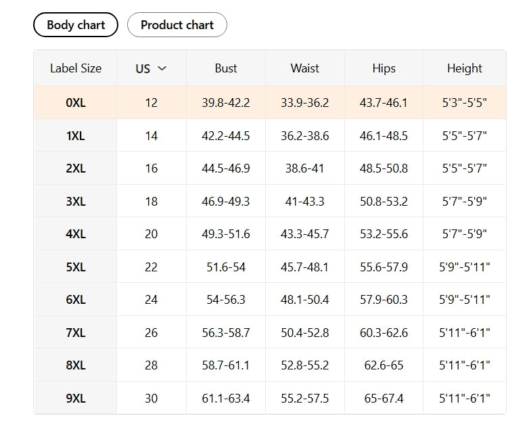Click the Bust column header
529x429 pixels.
pos(226,68)
